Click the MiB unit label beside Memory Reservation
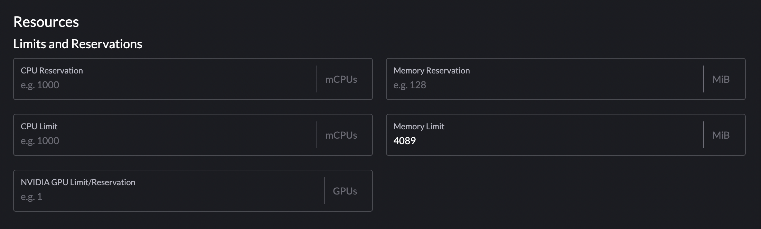This screenshot has width=761, height=229. coord(721,79)
